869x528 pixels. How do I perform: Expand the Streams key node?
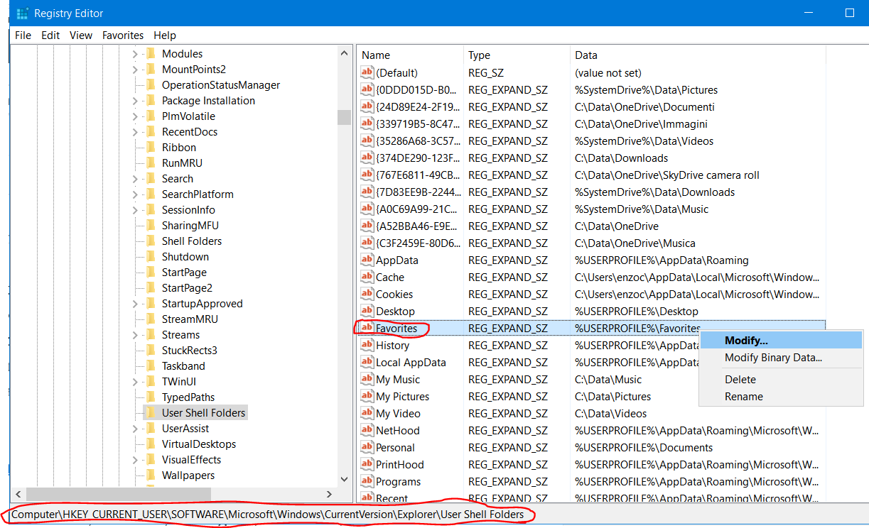[135, 335]
